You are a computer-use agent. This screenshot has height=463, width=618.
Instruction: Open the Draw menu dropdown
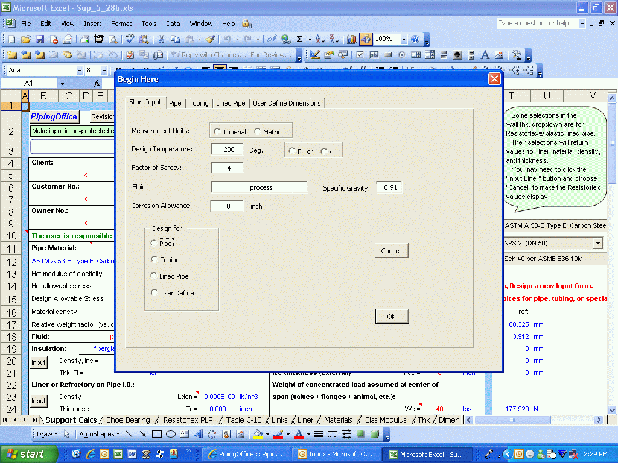[47, 434]
